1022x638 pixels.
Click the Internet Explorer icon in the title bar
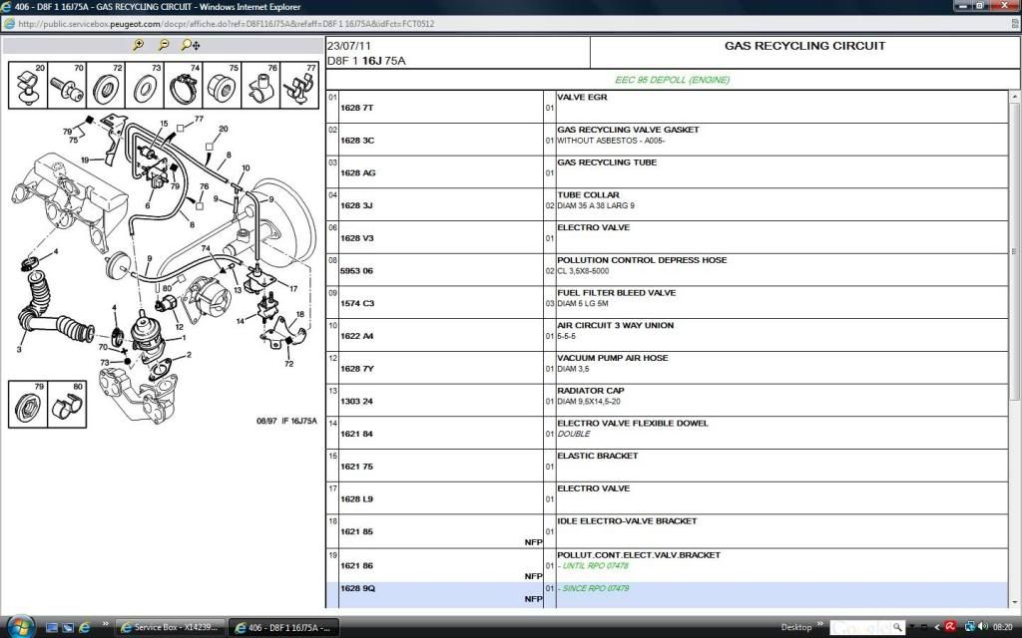[x=7, y=7]
